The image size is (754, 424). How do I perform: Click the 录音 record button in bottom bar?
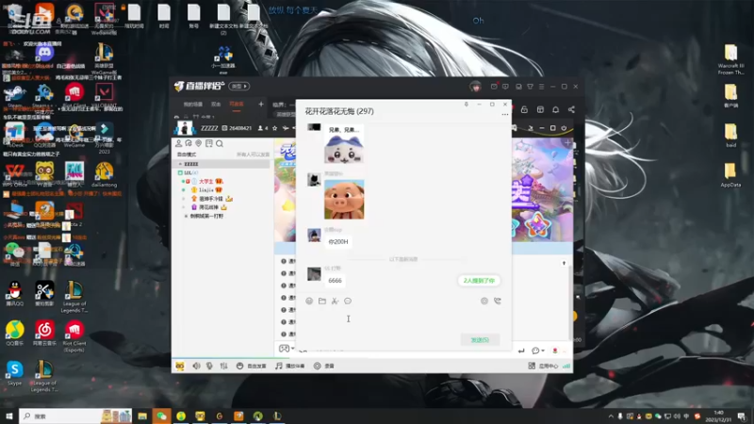point(323,366)
